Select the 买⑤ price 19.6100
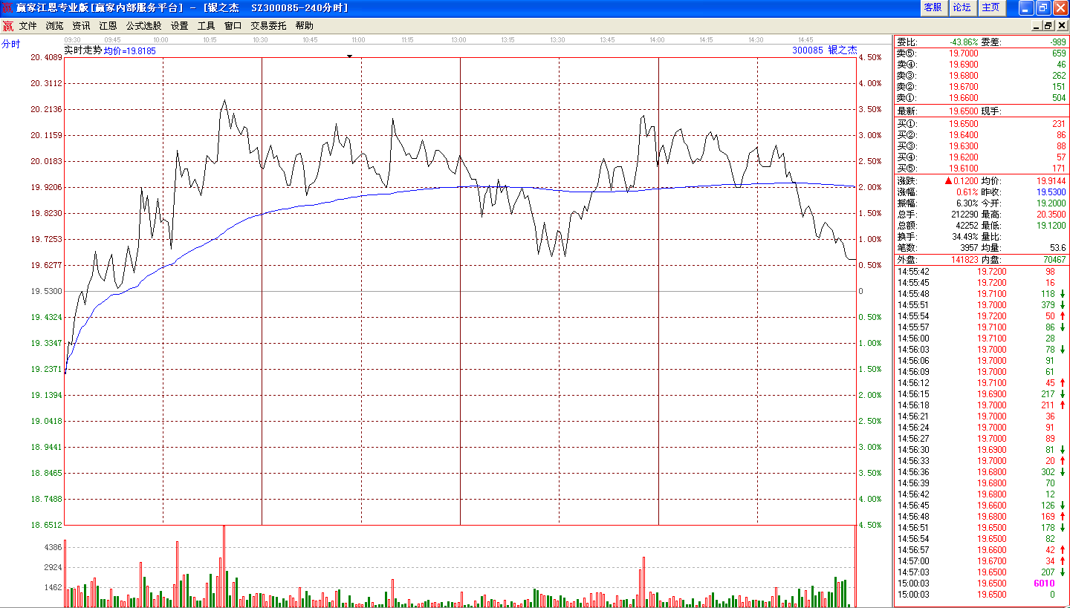Viewport: 1070px width, 608px height. (964, 169)
